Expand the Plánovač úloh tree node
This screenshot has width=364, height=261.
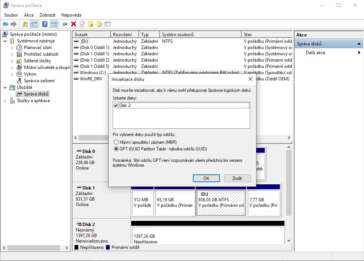pyautogui.click(x=12, y=48)
